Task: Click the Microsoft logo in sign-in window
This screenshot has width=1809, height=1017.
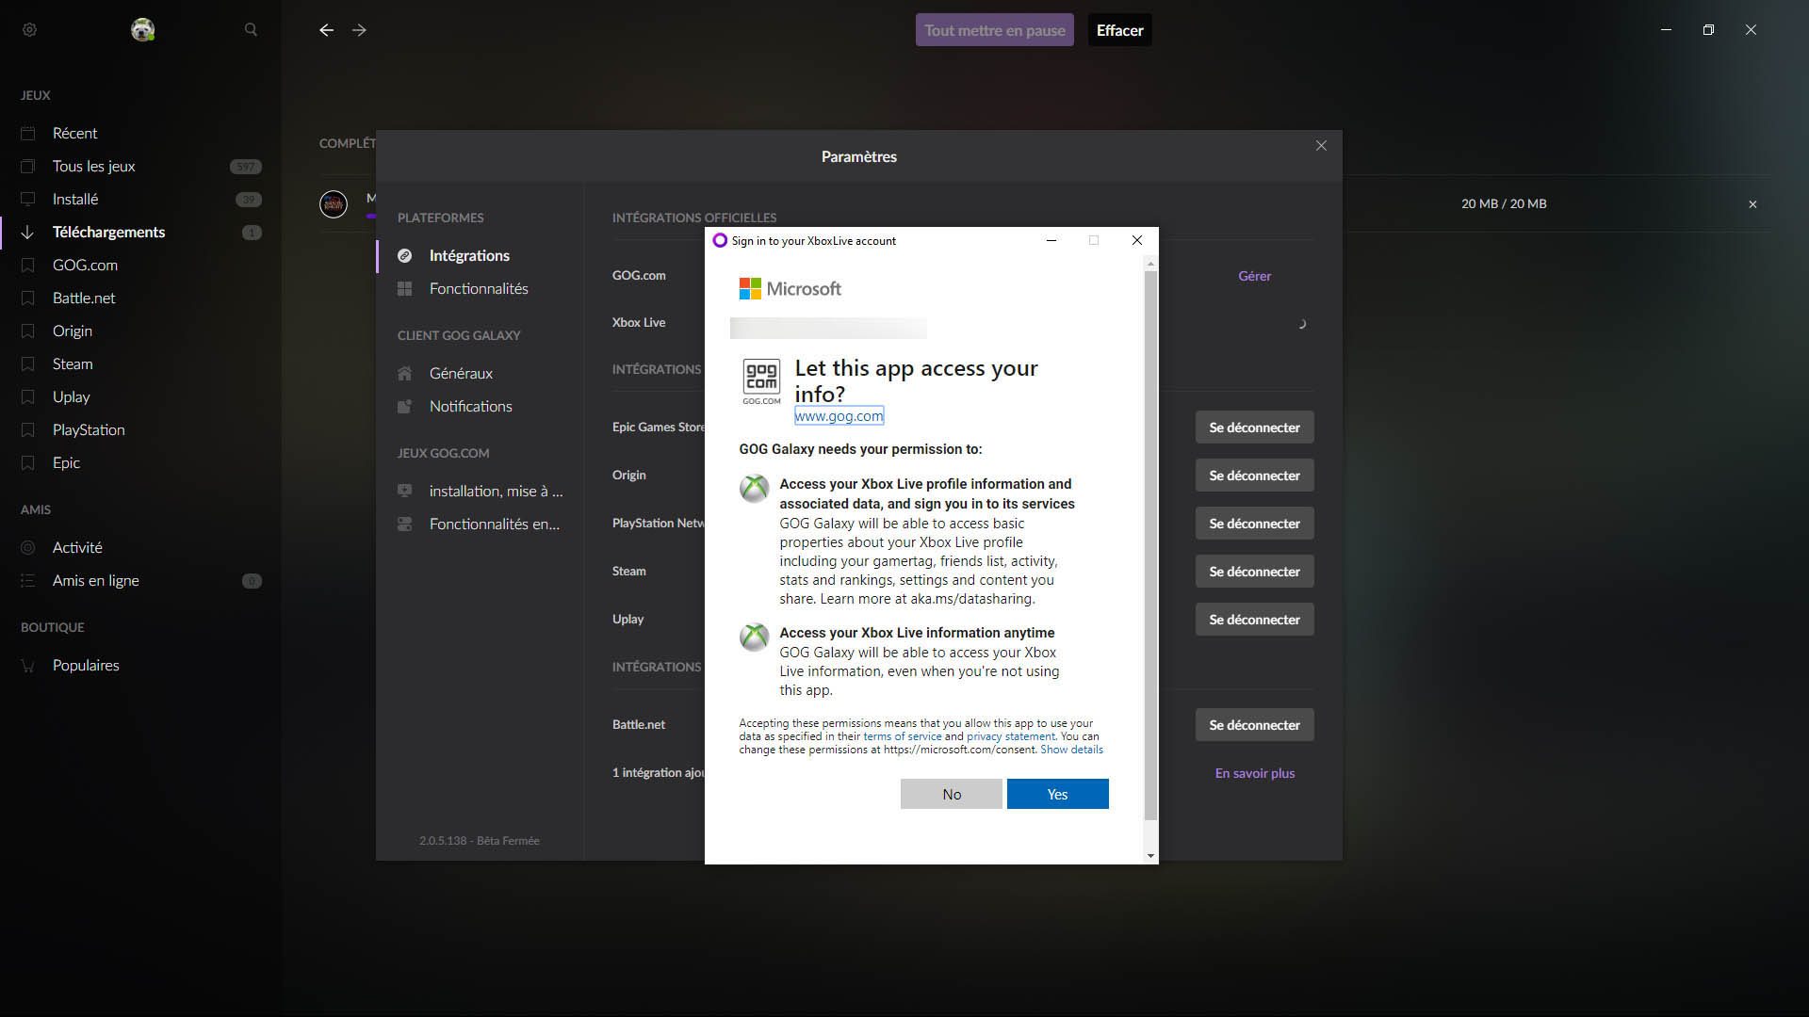Action: (x=790, y=289)
